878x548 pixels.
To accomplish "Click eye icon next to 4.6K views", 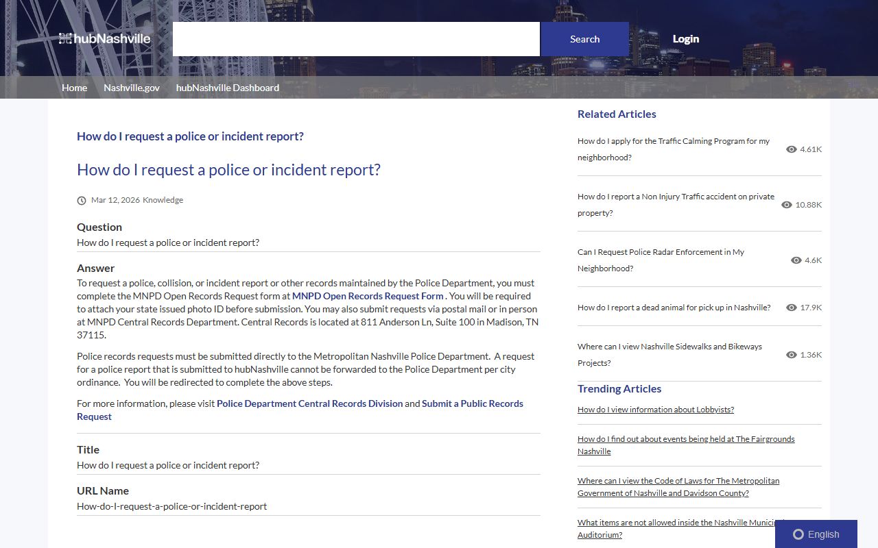I will coord(796,260).
